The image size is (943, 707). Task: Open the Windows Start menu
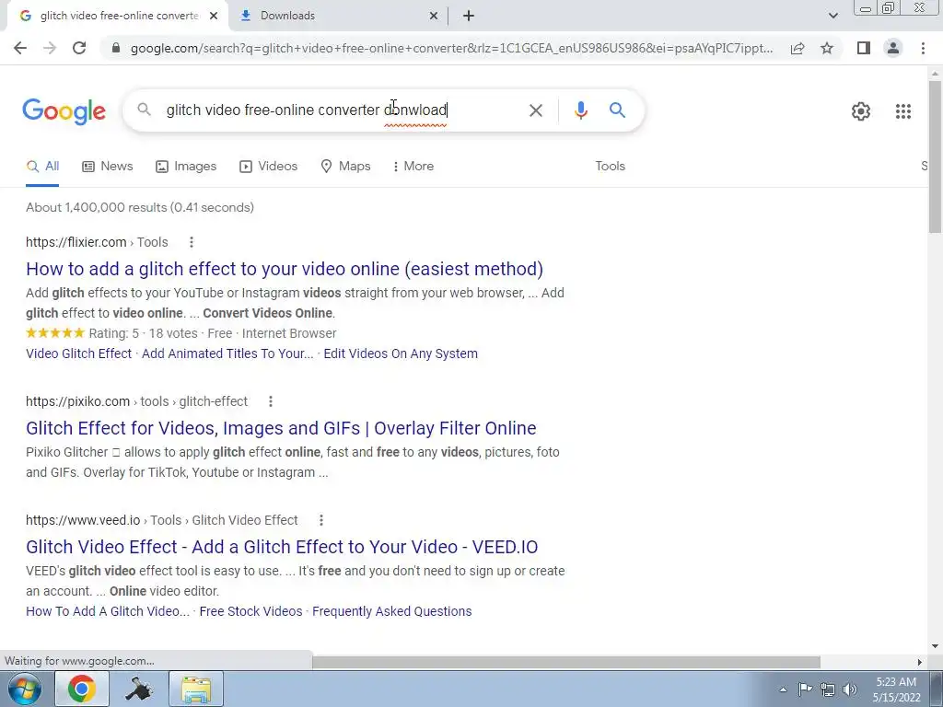click(24, 689)
